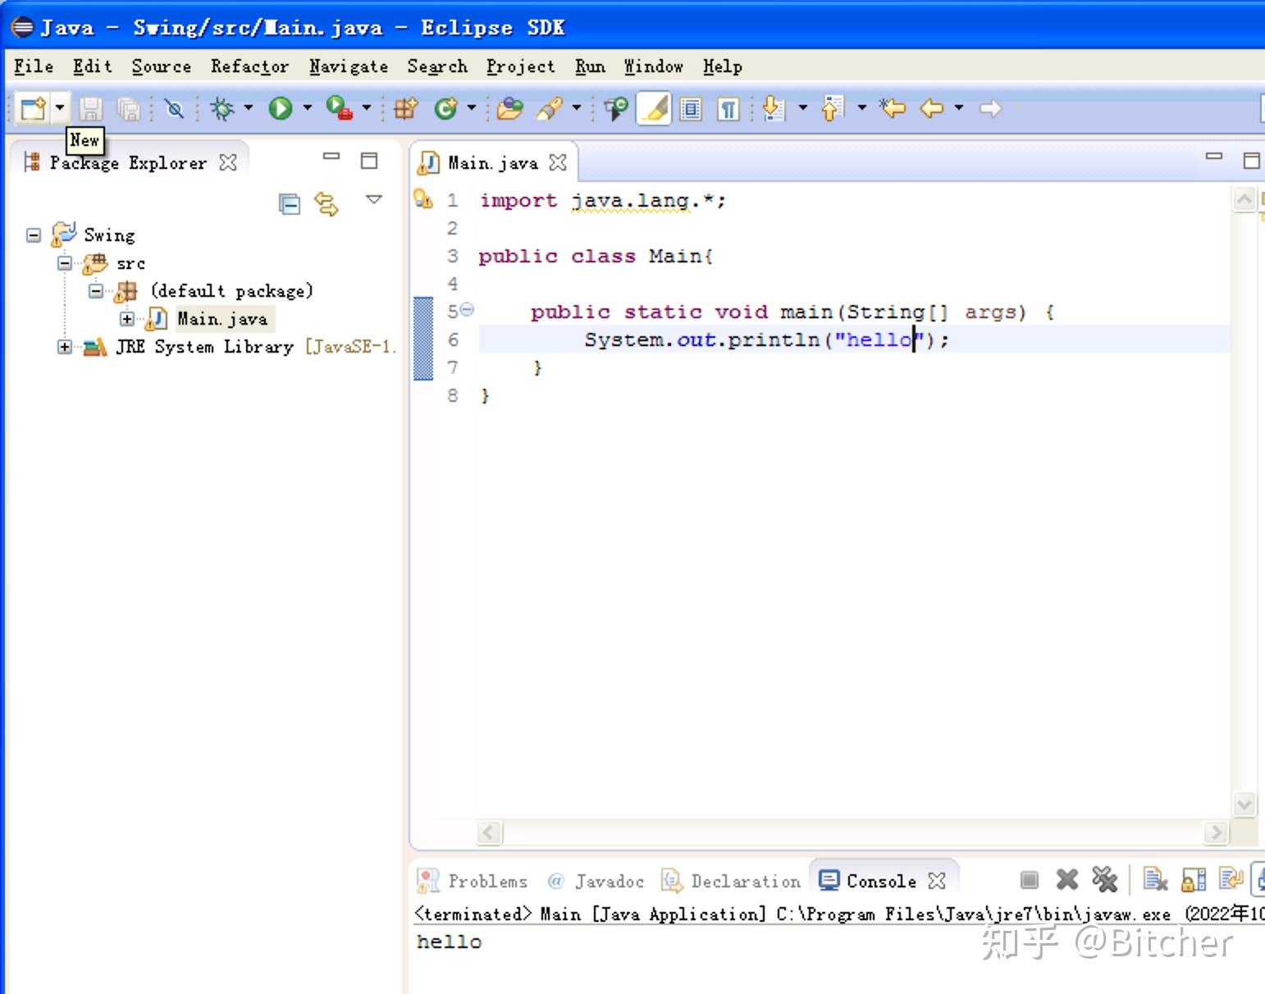Viewport: 1265px width, 994px height.
Task: Toggle Skip All Breakpoints icon
Action: tap(175, 109)
